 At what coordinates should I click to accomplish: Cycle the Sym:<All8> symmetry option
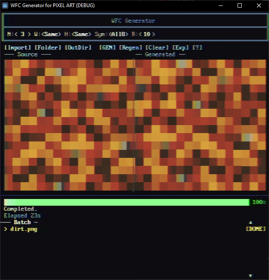pos(111,34)
